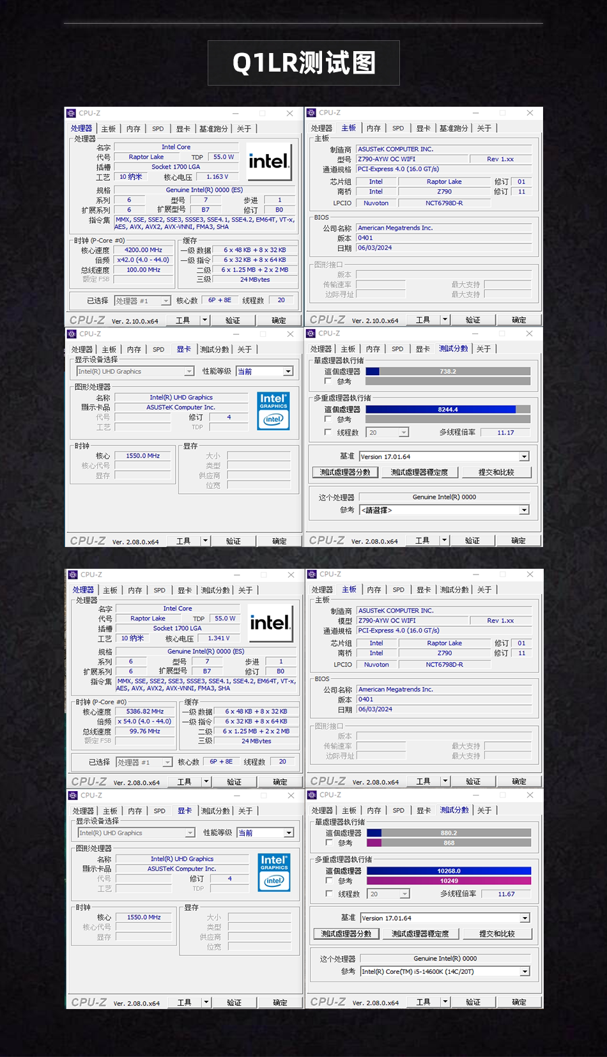Screen dimensions: 607x1057
Task: Enable 线程数 checkbox in 10268.0 benchmark window
Action: (329, 894)
